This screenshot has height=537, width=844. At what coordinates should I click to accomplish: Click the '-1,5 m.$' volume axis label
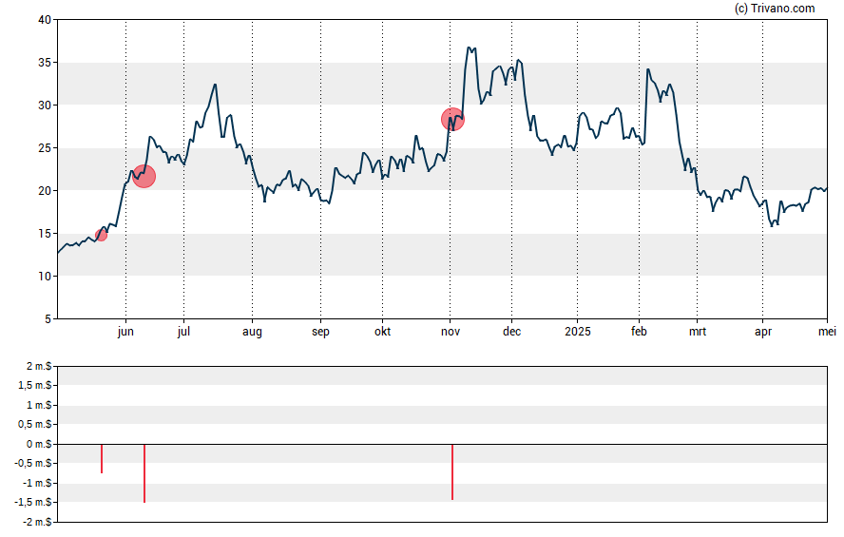point(33,503)
